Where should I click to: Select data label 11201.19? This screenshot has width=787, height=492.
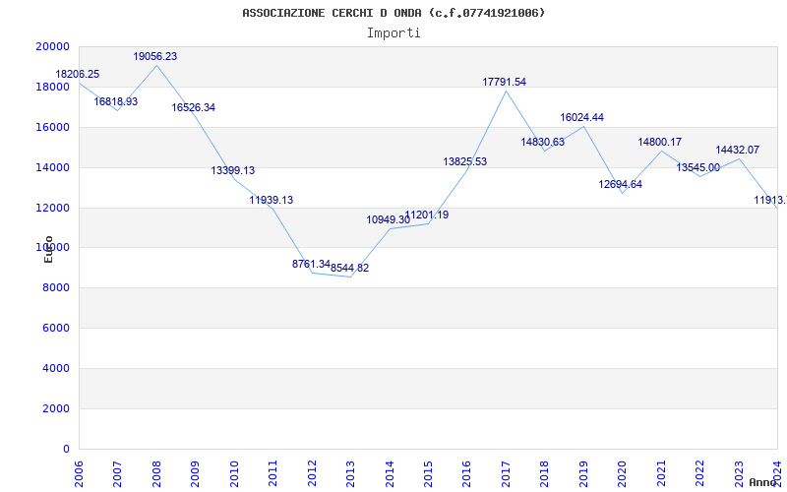point(427,215)
